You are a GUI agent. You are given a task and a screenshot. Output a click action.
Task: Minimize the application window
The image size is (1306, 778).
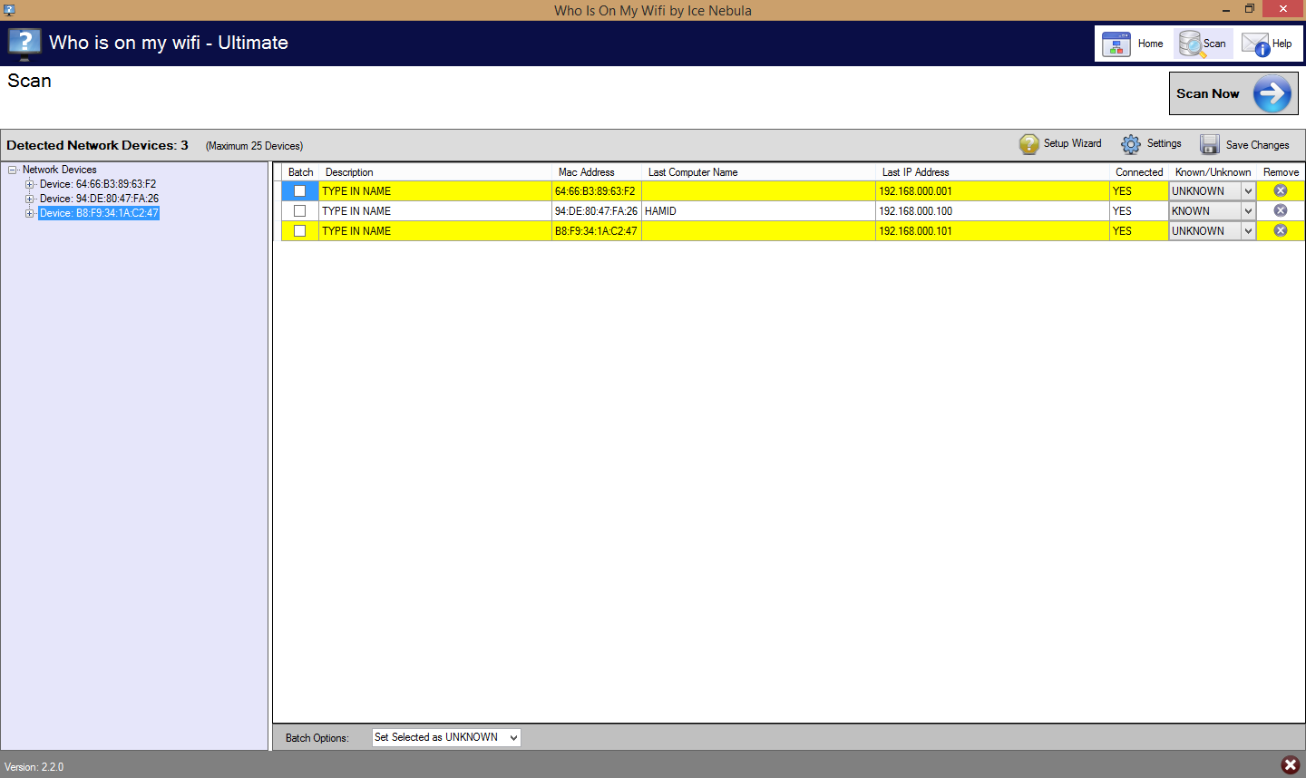click(1226, 10)
